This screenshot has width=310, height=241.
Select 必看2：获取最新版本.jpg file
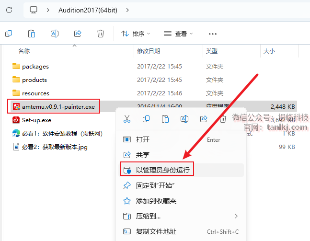55,147
